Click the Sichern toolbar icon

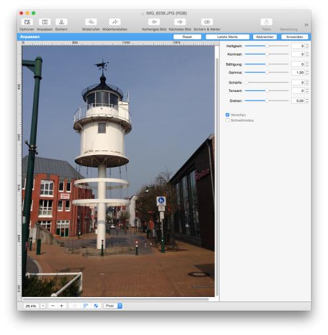pos(61,22)
